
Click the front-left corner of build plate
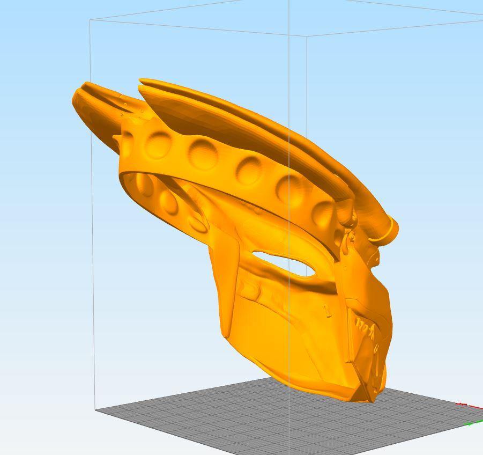coord(98,410)
